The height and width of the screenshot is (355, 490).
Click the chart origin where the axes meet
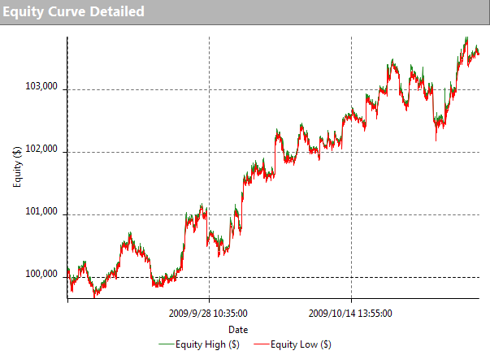click(67, 300)
